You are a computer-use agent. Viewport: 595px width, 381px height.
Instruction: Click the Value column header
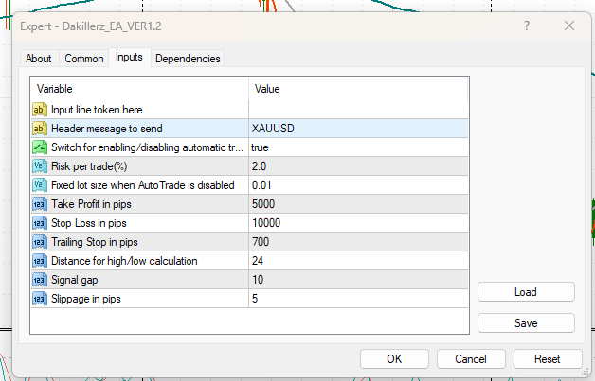tap(358, 89)
